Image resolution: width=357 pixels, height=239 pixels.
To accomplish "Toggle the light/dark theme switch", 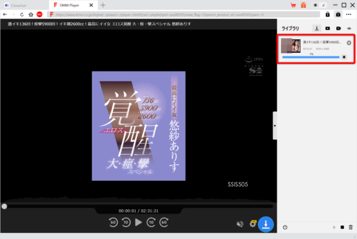I will 319,5.
